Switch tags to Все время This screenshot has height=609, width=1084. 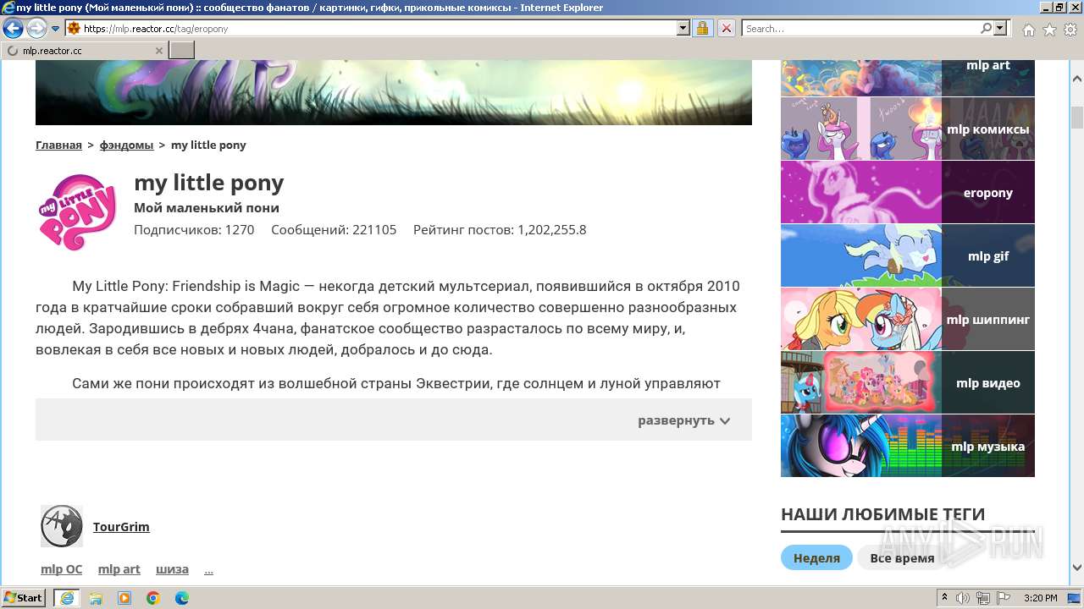[902, 557]
